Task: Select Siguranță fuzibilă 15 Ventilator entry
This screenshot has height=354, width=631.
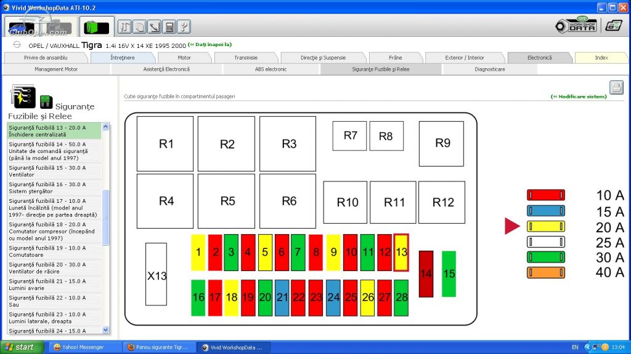Action: [x=54, y=171]
